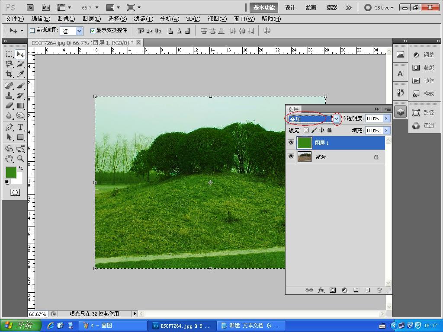This screenshot has width=443, height=332.
Task: Delete layer using the trash icon
Action: [x=379, y=290]
